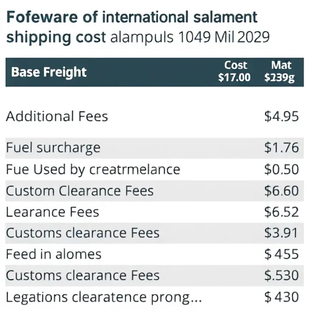Select the Fue Used by creatrmelance row
Image resolution: width=312 pixels, height=312 pixels.
155,169
